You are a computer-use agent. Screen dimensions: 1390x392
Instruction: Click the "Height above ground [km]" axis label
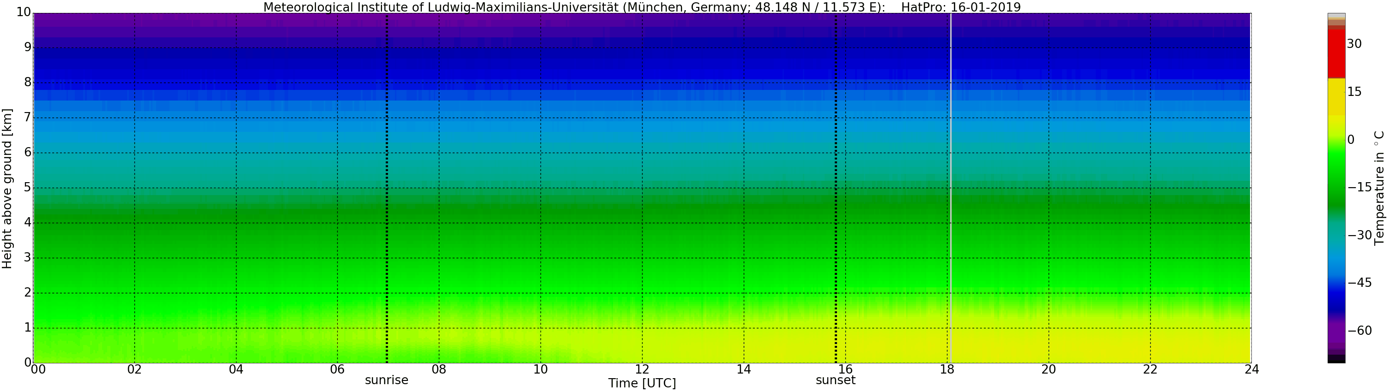coord(7,189)
